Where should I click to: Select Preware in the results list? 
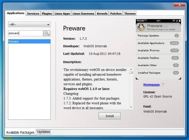(x=29, y=42)
